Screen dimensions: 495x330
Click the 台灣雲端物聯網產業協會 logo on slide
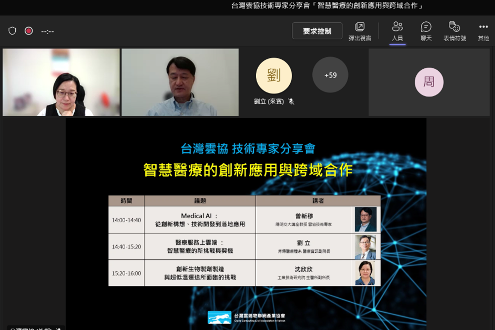(247, 317)
